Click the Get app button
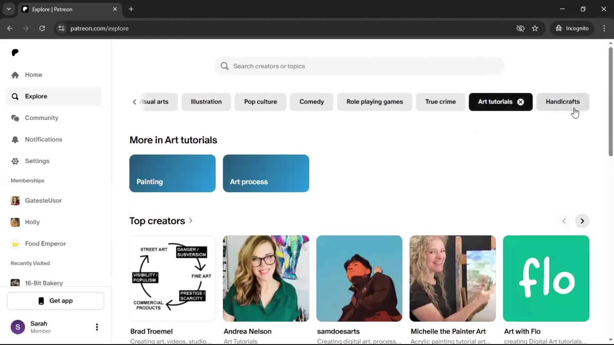The height and width of the screenshot is (345, 614). click(x=56, y=301)
